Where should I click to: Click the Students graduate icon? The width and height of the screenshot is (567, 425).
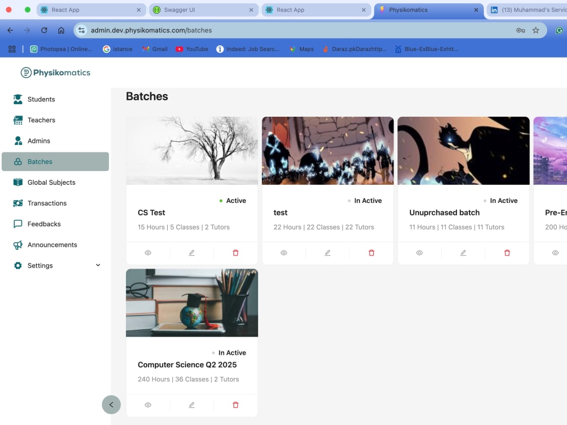pyautogui.click(x=18, y=99)
